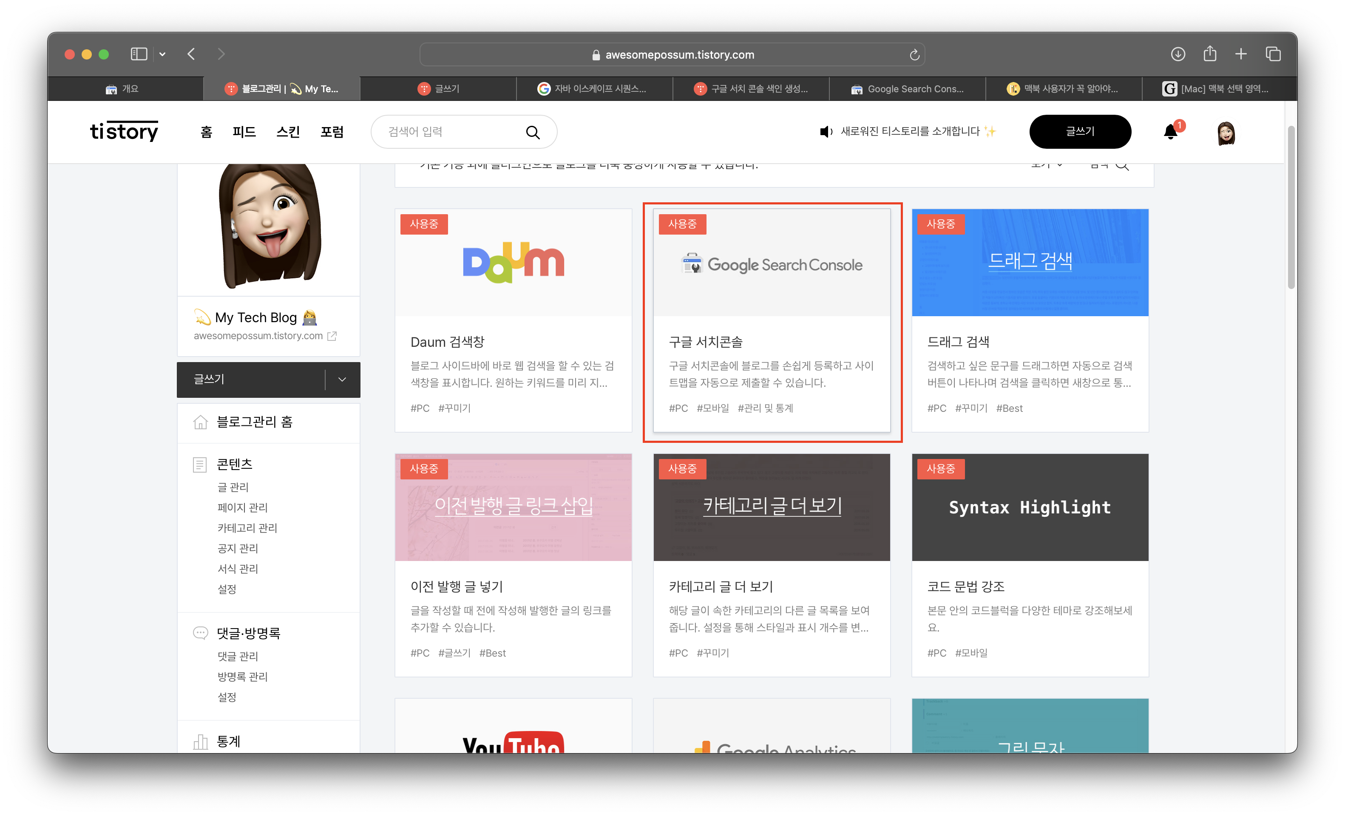Screen dimensions: 1345x816
Task: Open the YouTube plugin card
Action: [513, 726]
